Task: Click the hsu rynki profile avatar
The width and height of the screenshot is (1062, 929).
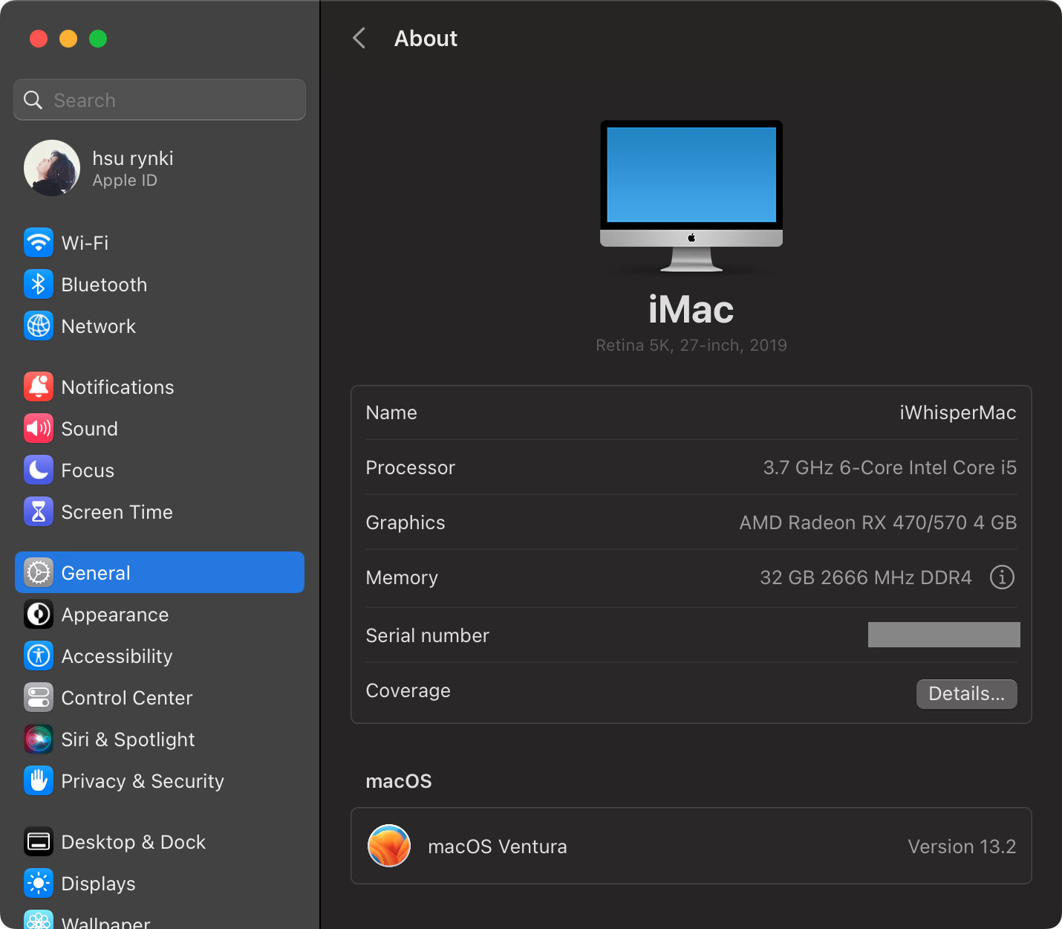Action: 52,168
